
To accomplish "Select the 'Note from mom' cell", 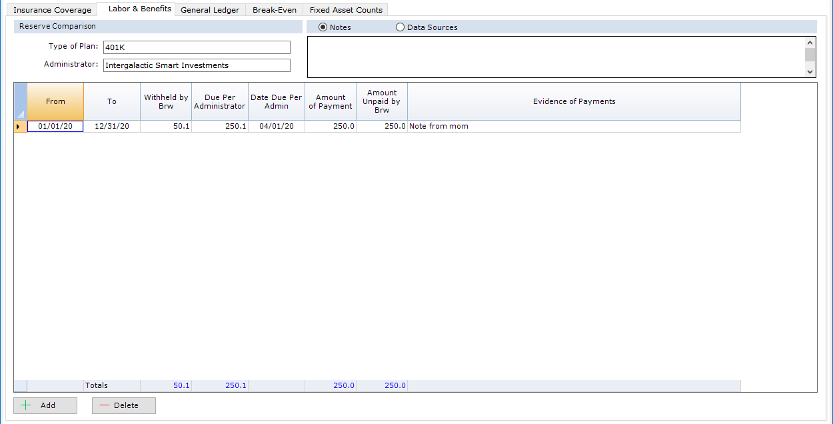I will point(574,126).
